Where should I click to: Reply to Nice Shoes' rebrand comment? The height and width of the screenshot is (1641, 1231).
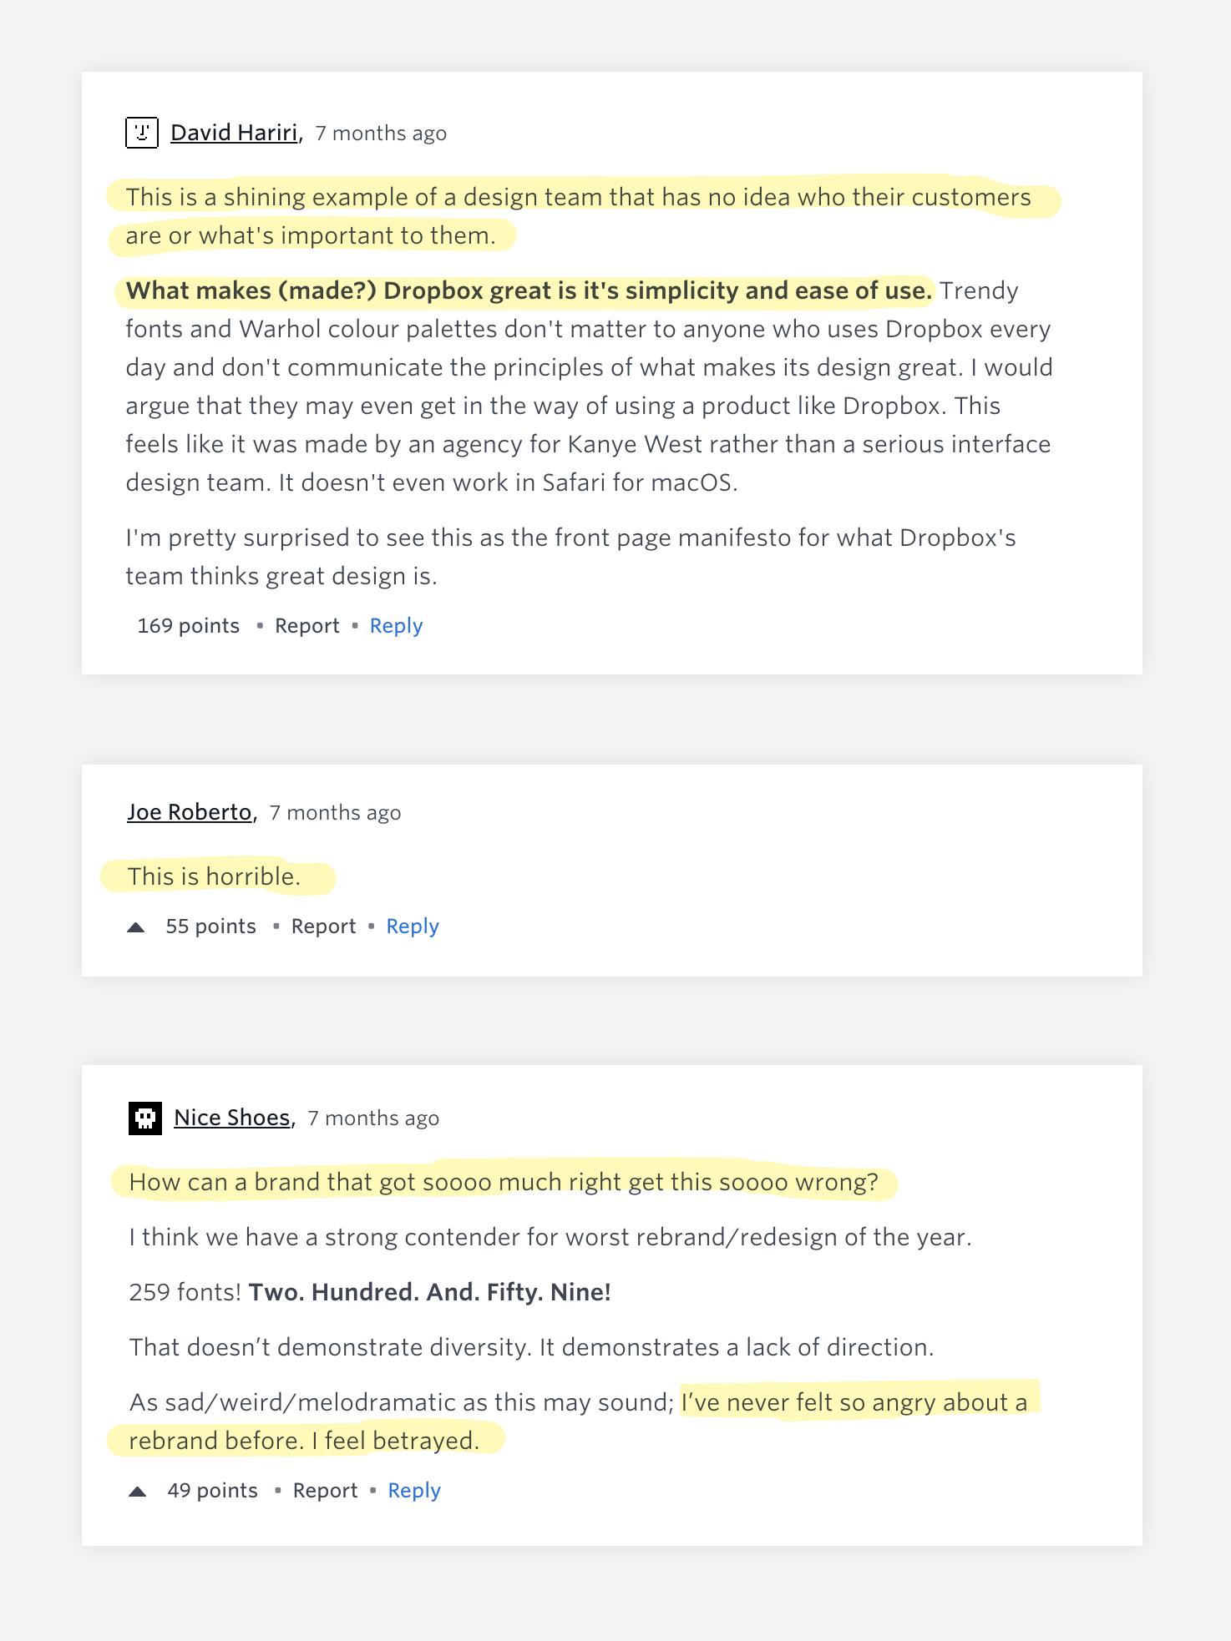pos(414,1491)
